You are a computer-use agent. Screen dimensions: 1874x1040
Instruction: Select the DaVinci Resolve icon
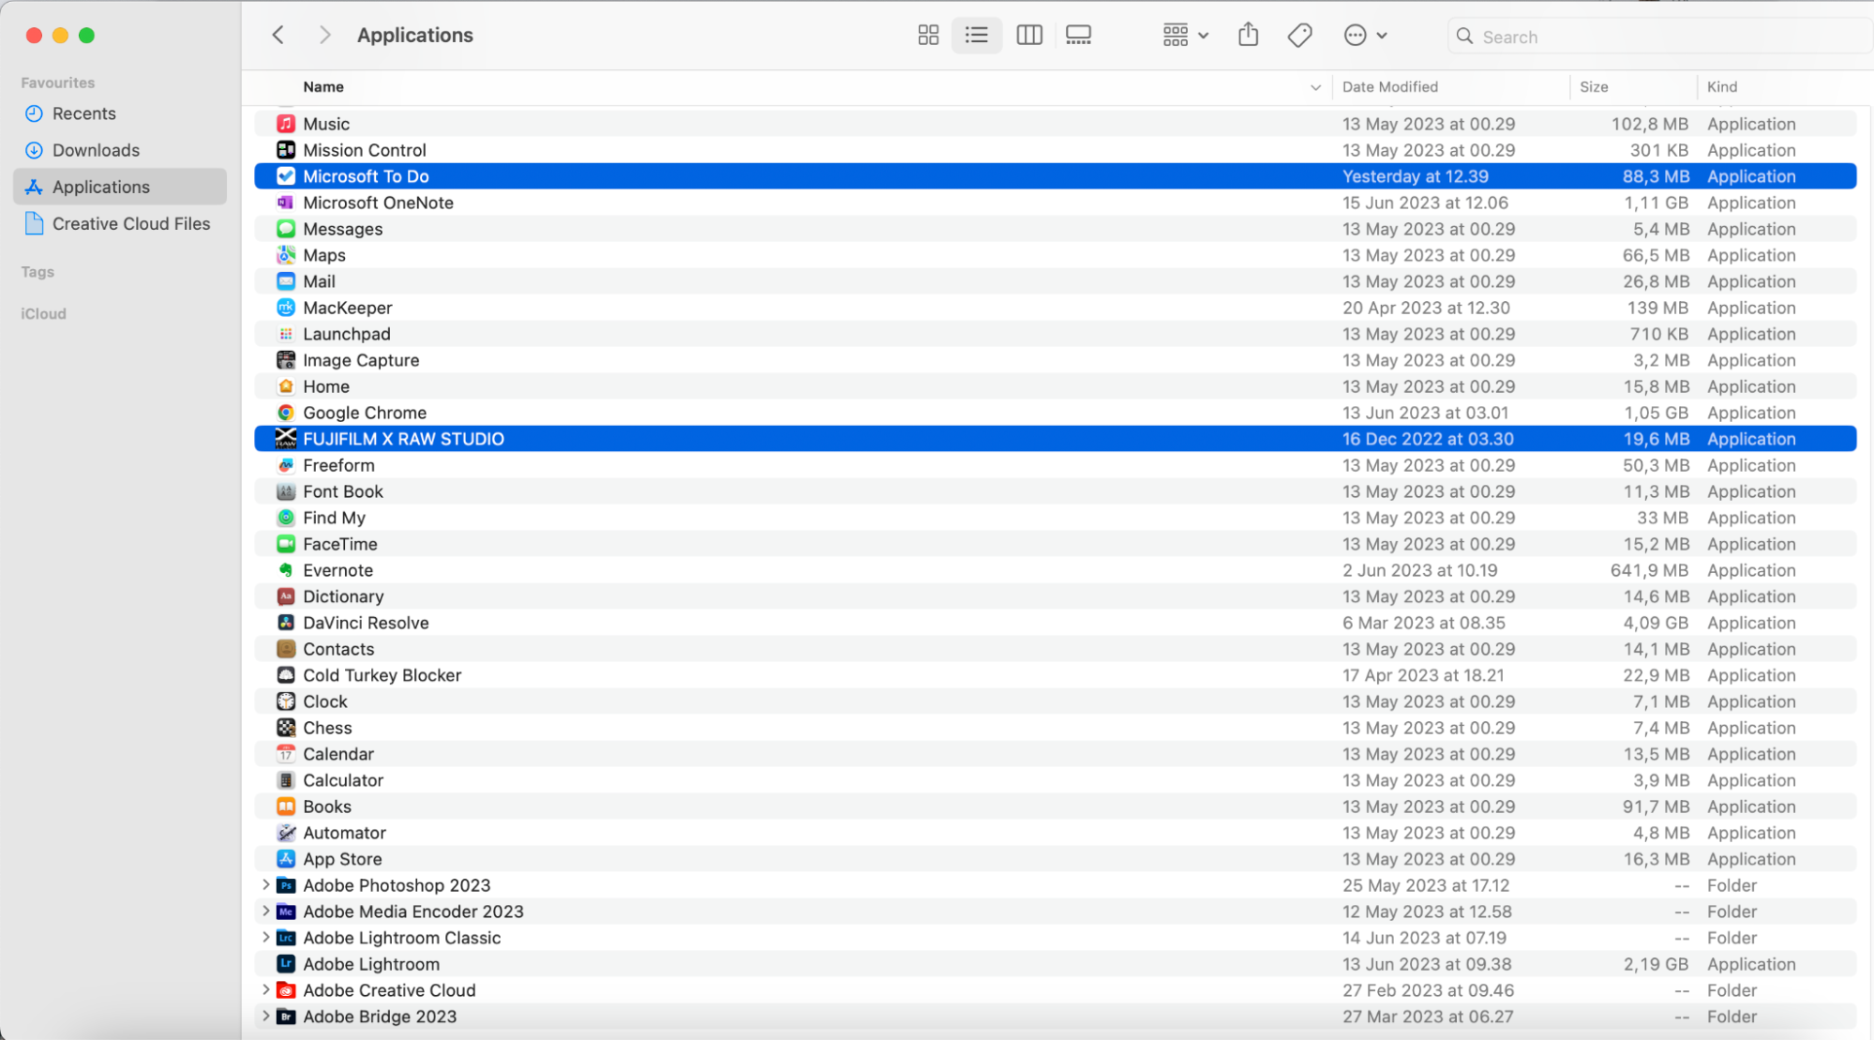coord(286,623)
